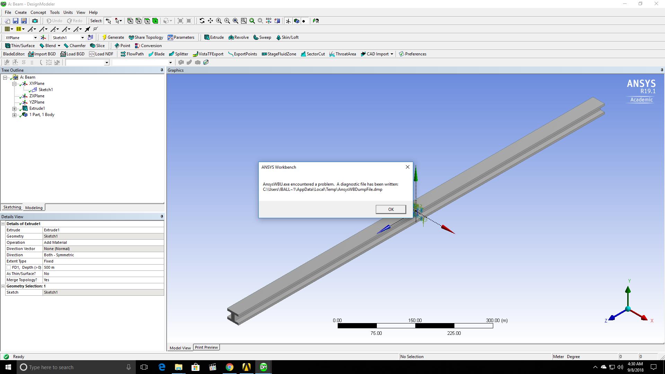
Task: Click the ExportPoints tool
Action: 242,54
